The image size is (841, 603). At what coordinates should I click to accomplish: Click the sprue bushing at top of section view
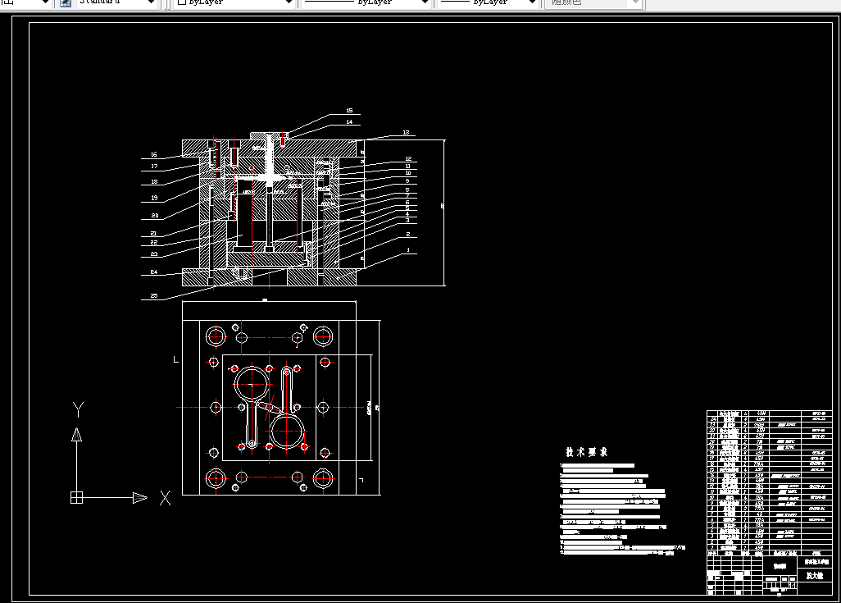(268, 137)
